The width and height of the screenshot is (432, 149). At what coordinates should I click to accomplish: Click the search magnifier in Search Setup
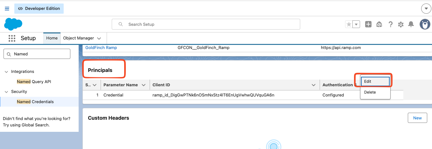(120, 24)
